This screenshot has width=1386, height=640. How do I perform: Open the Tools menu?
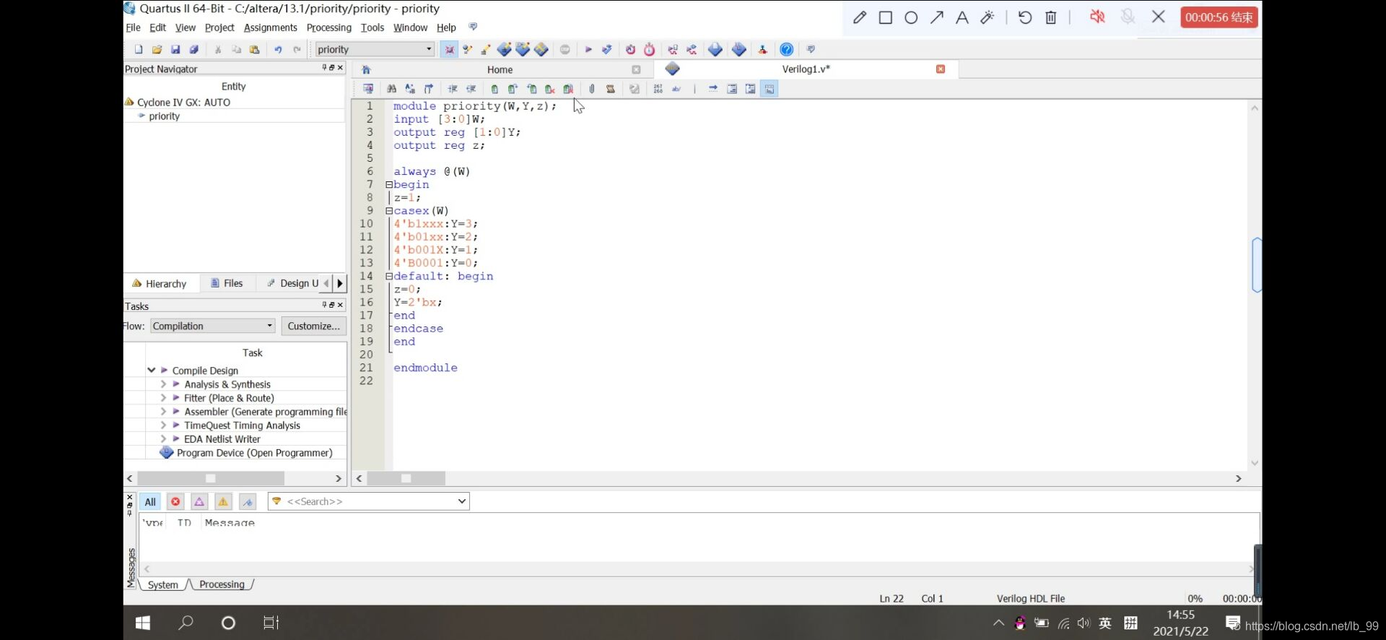(372, 27)
